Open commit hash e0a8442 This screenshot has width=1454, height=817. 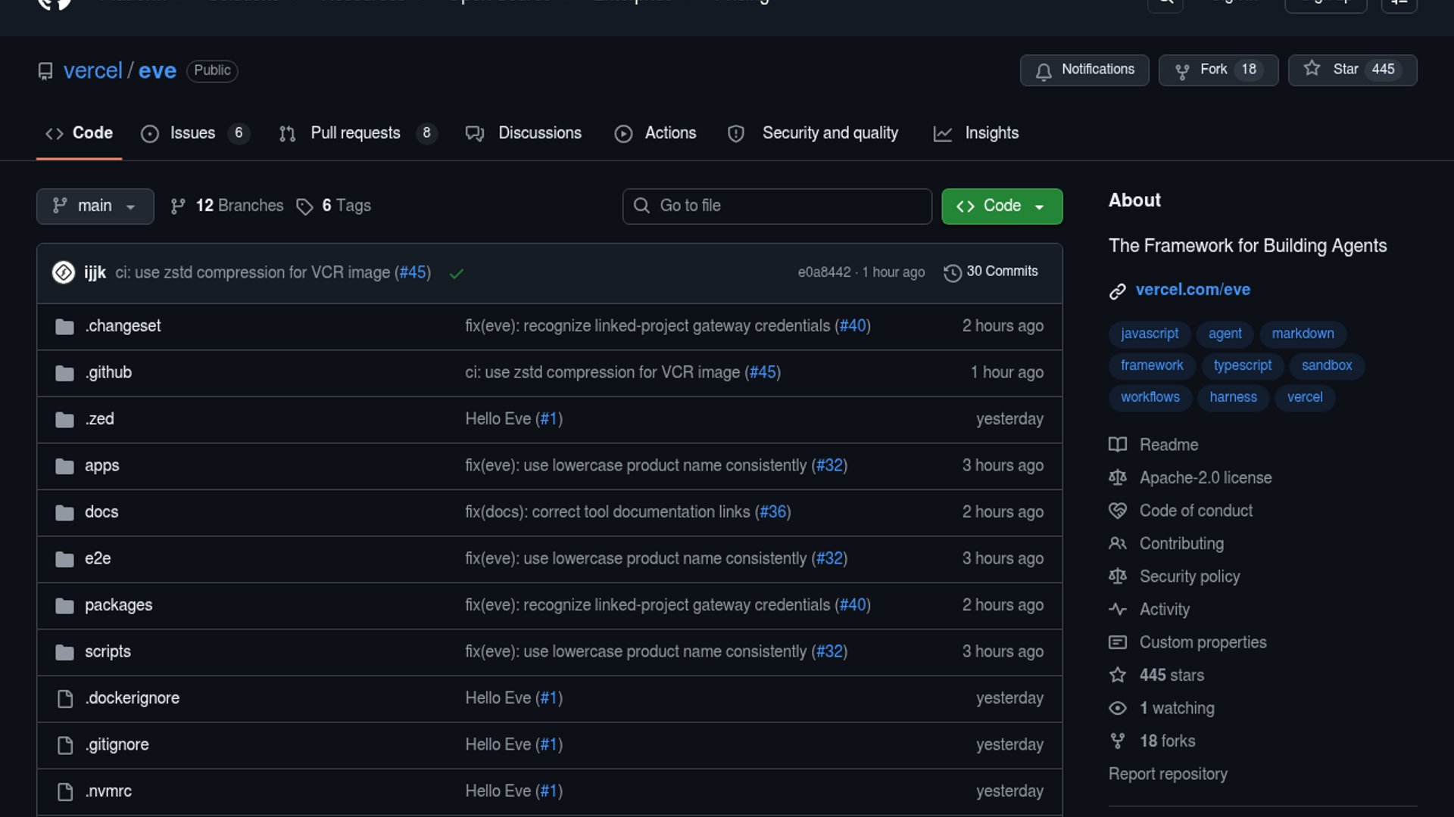[824, 272]
